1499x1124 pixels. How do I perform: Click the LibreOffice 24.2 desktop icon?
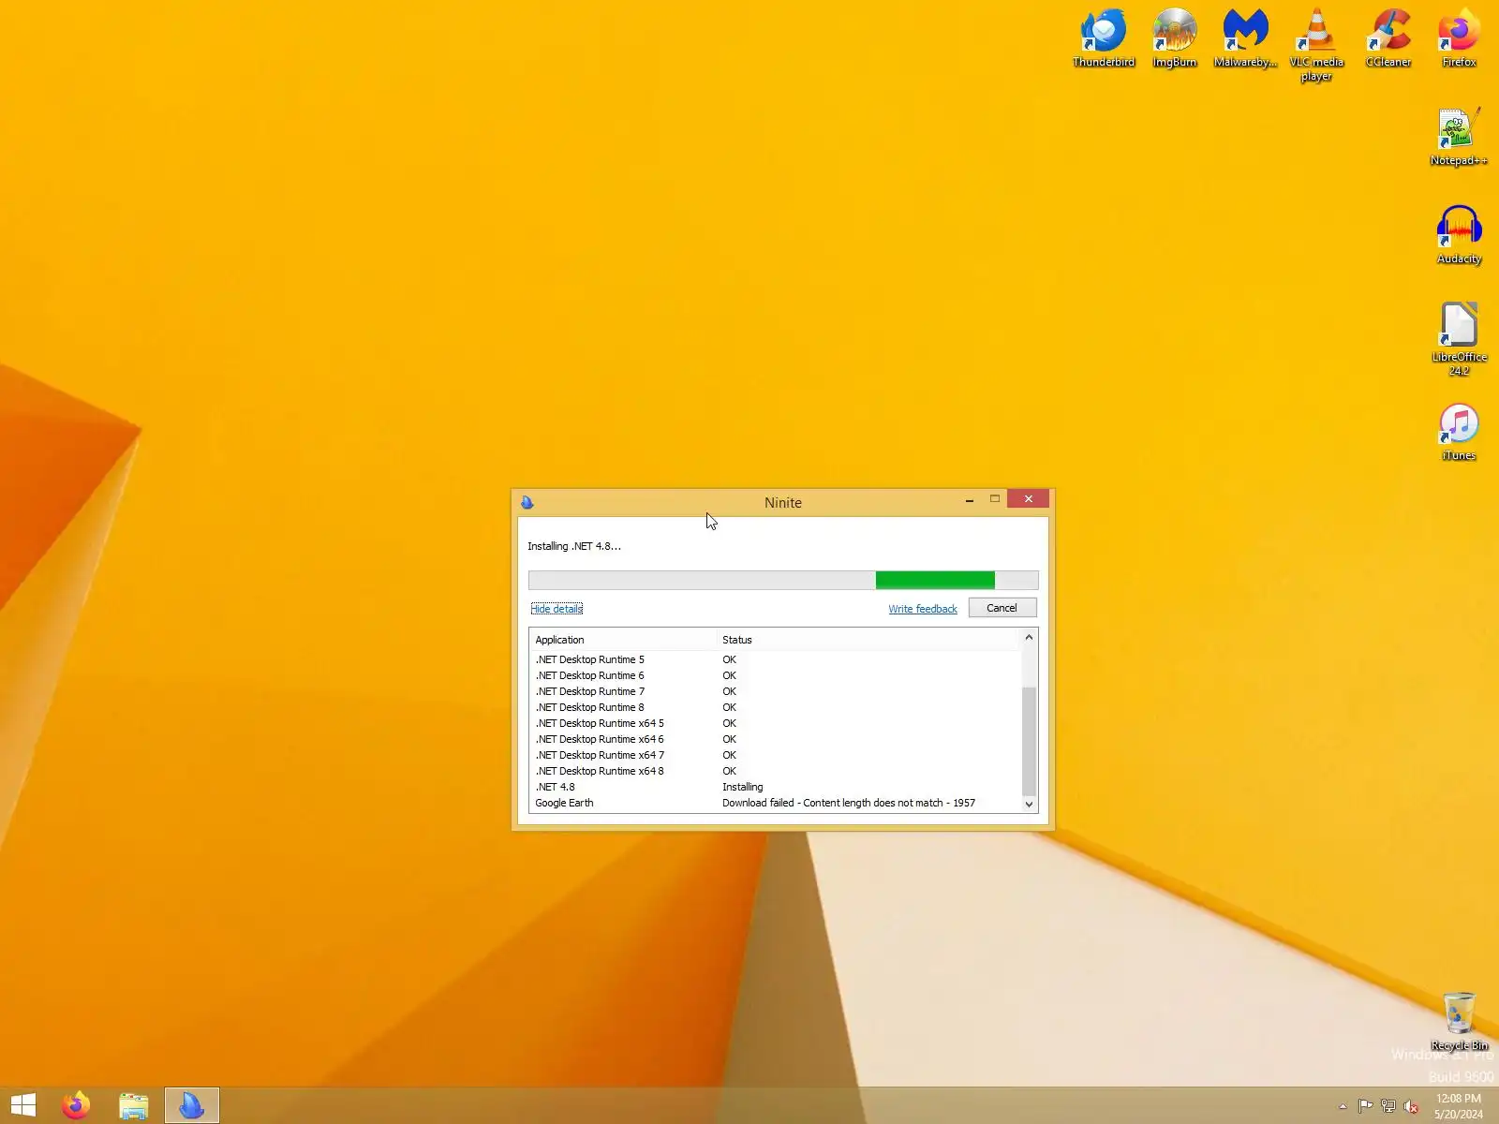click(1459, 338)
